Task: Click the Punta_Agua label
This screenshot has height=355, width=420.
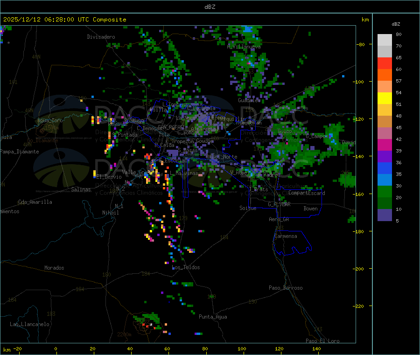Action: click(213, 317)
